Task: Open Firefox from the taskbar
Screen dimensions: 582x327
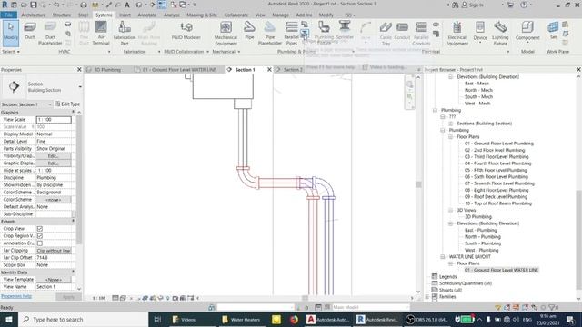Action: 294,319
